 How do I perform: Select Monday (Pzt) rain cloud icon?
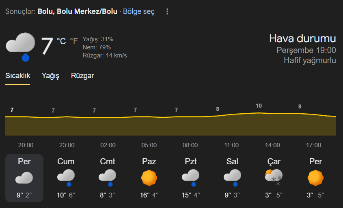(x=190, y=177)
